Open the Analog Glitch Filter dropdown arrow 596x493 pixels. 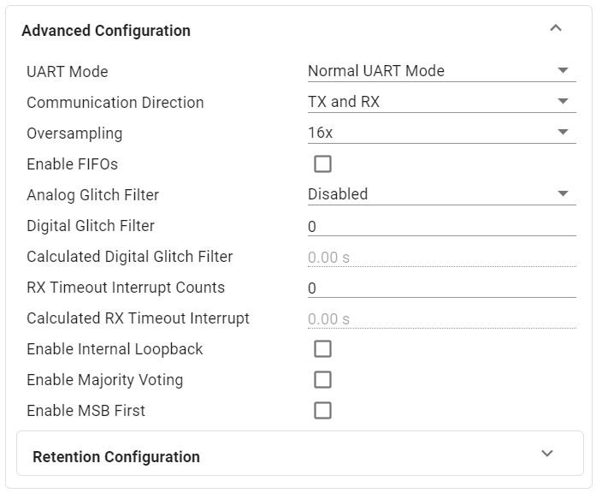[563, 193]
